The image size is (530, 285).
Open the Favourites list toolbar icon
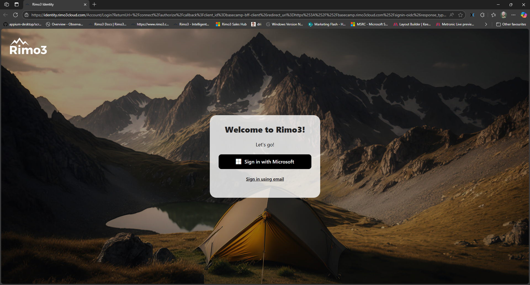pyautogui.click(x=494, y=15)
